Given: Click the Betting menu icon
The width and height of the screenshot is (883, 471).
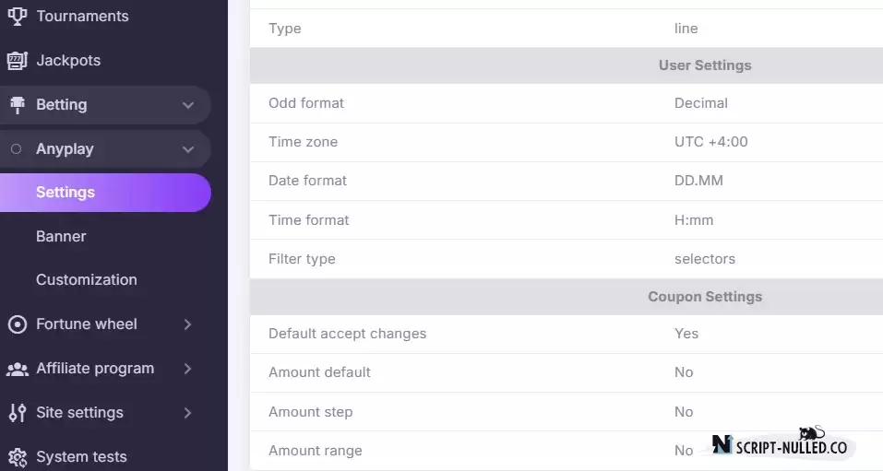Looking at the screenshot, I should pyautogui.click(x=18, y=105).
